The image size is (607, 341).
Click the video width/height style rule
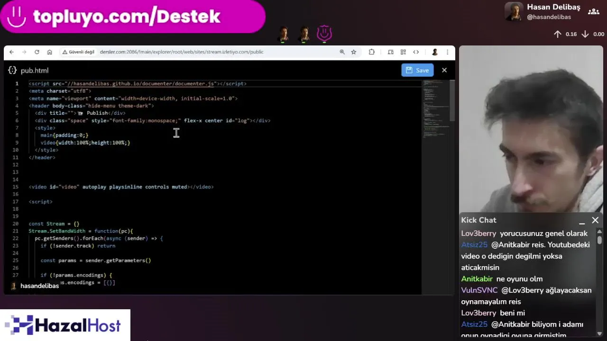tap(85, 143)
